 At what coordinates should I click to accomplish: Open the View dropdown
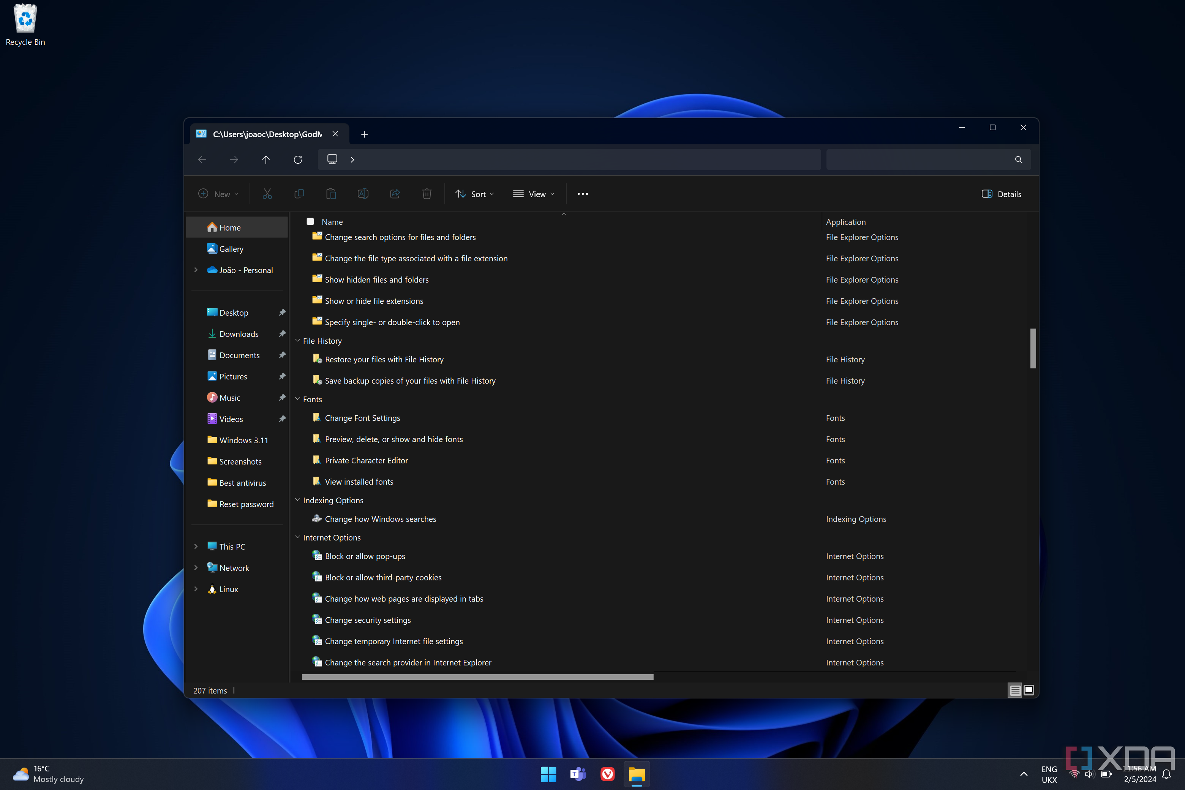tap(534, 194)
